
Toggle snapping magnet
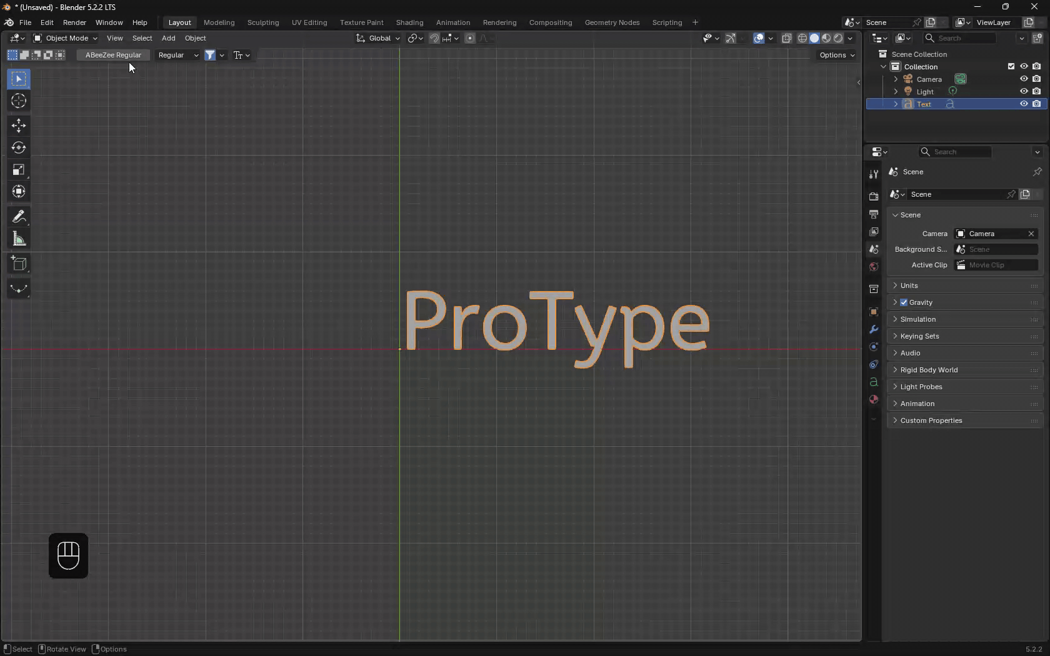click(x=434, y=38)
